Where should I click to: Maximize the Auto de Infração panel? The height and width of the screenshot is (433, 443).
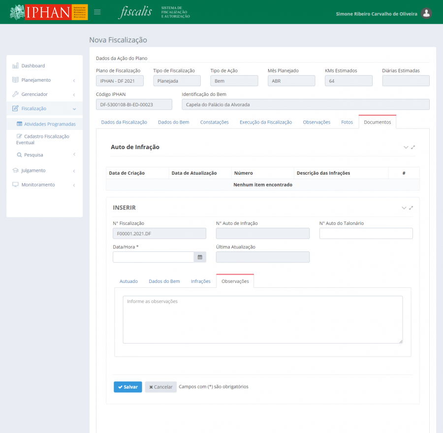413,147
